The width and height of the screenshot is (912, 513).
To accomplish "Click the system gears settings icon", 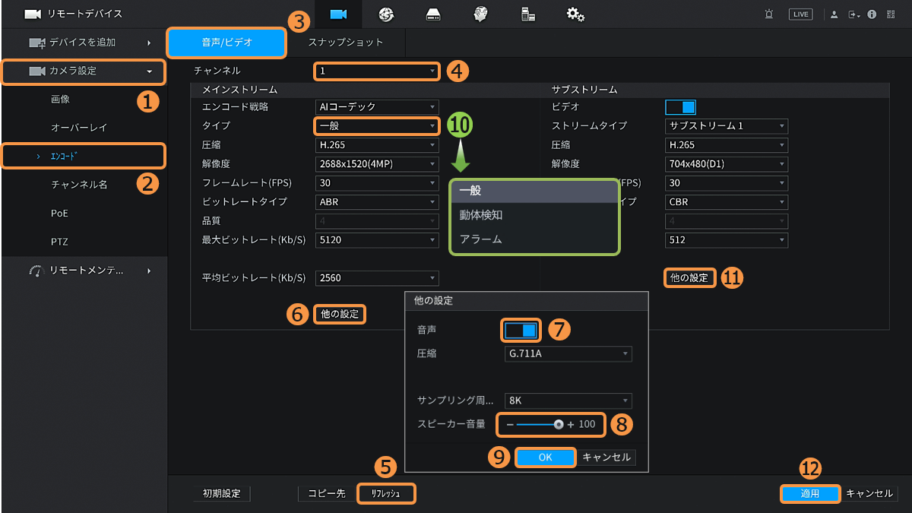I will [x=575, y=14].
